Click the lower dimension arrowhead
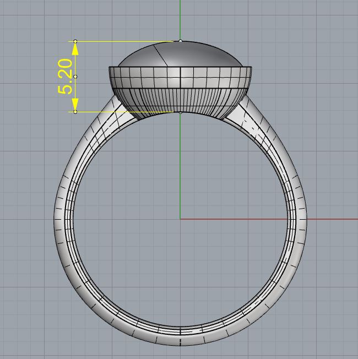The width and height of the screenshot is (358, 359). pyautogui.click(x=75, y=105)
